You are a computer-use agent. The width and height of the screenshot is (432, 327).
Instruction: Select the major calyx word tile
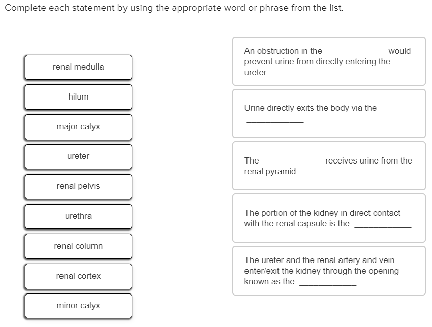click(78, 127)
